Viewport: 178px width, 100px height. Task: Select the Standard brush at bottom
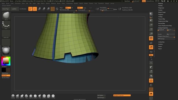pyautogui.click(x=13, y=96)
